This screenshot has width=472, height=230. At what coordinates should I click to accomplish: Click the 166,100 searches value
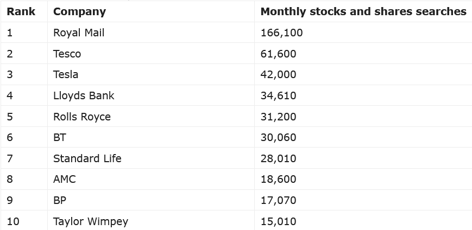point(281,33)
